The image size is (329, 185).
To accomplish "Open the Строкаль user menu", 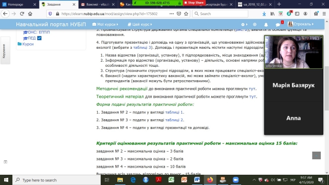I will point(301,24).
